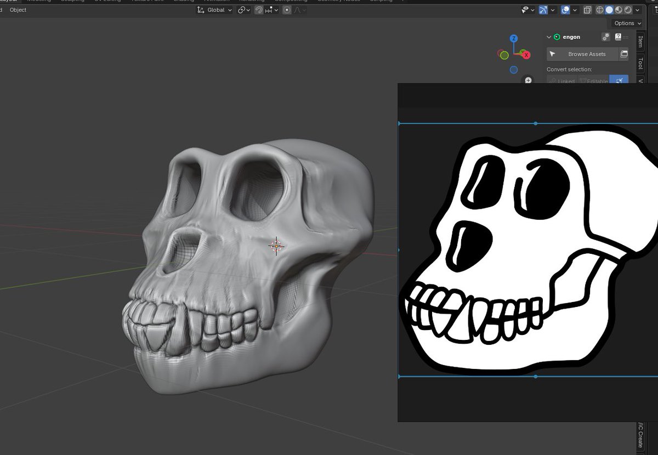Open the Options dropdown
This screenshot has width=658, height=455.
click(x=627, y=23)
